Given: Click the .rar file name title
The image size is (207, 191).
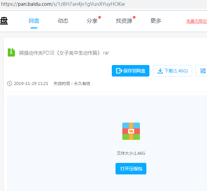Looking at the screenshot, I should point(64,53).
